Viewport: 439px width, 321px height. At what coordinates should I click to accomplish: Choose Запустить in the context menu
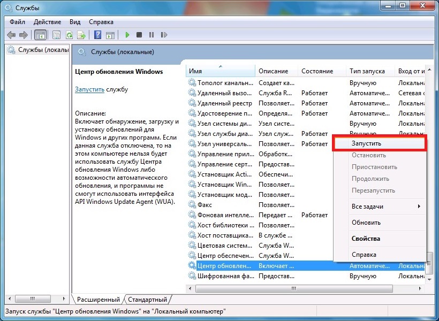coord(380,143)
